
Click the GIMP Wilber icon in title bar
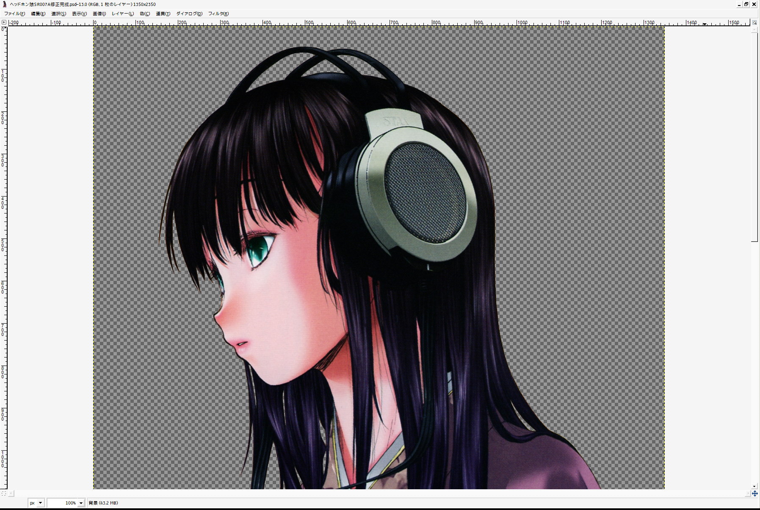point(4,4)
